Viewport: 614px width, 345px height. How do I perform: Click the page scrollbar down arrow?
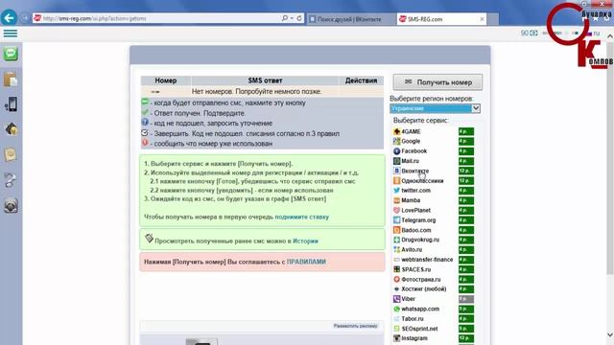[610, 334]
